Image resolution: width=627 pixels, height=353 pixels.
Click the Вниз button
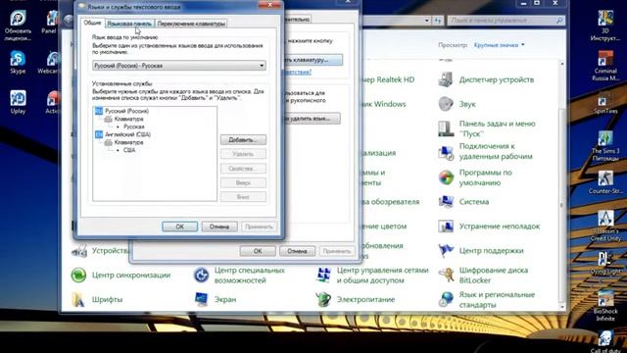pyautogui.click(x=243, y=197)
